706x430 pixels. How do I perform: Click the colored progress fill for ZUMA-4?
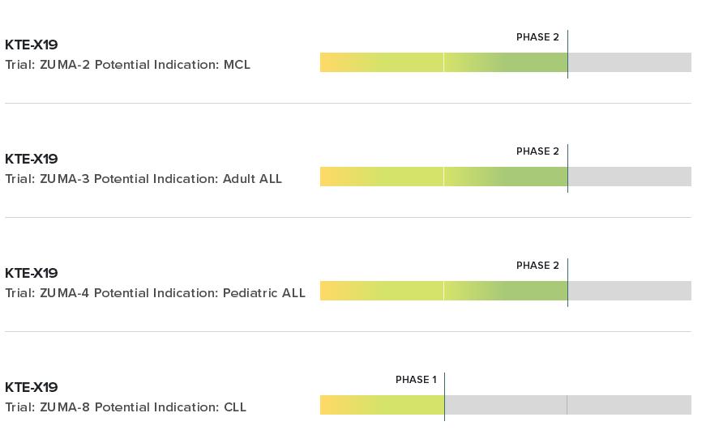443,291
